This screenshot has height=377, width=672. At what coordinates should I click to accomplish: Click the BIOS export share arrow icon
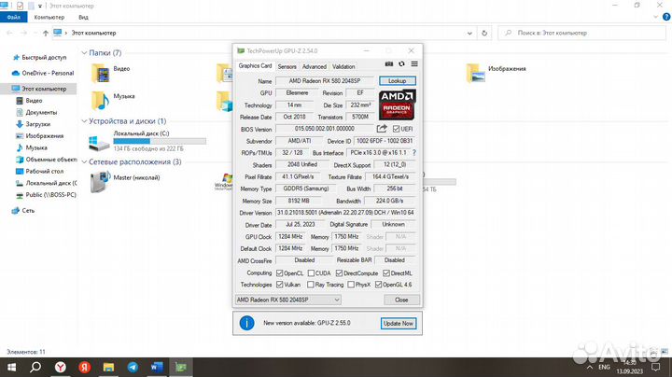[382, 128]
